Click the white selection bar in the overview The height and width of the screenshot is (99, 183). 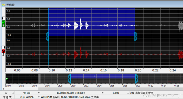(x=103, y=76)
